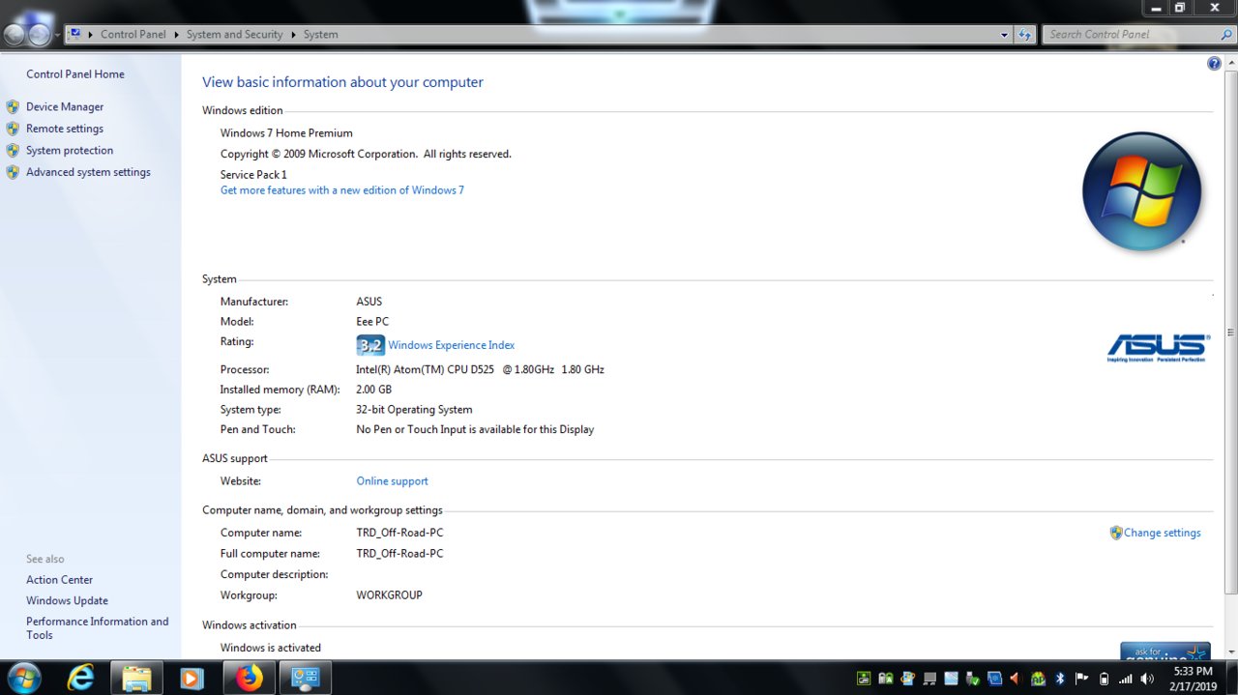Click the WORKGROUP value text
Viewport: 1238px width, 695px height.
389,595
